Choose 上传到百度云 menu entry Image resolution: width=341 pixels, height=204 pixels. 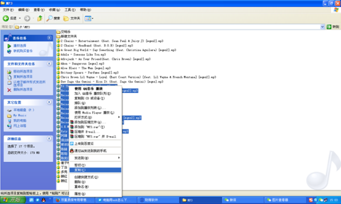point(95,143)
